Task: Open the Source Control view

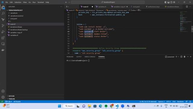Action: 3,25
